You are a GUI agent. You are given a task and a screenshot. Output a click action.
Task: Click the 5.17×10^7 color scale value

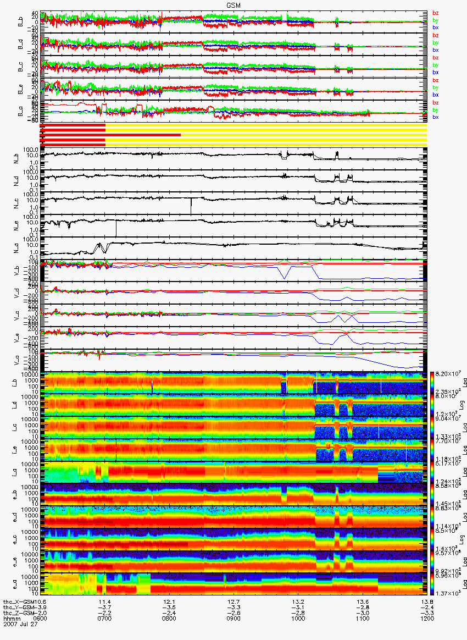point(447,464)
